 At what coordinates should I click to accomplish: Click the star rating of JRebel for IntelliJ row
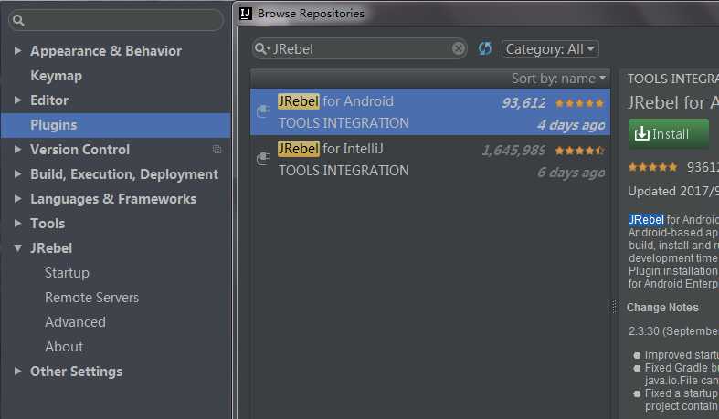pyautogui.click(x=579, y=151)
